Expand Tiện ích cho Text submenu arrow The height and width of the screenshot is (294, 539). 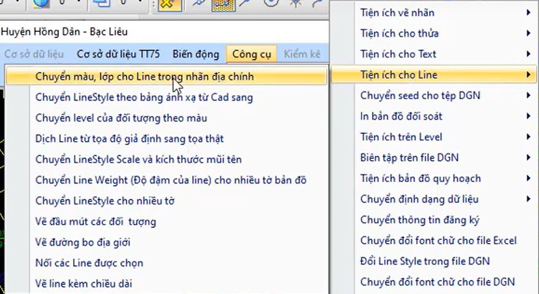pos(529,53)
